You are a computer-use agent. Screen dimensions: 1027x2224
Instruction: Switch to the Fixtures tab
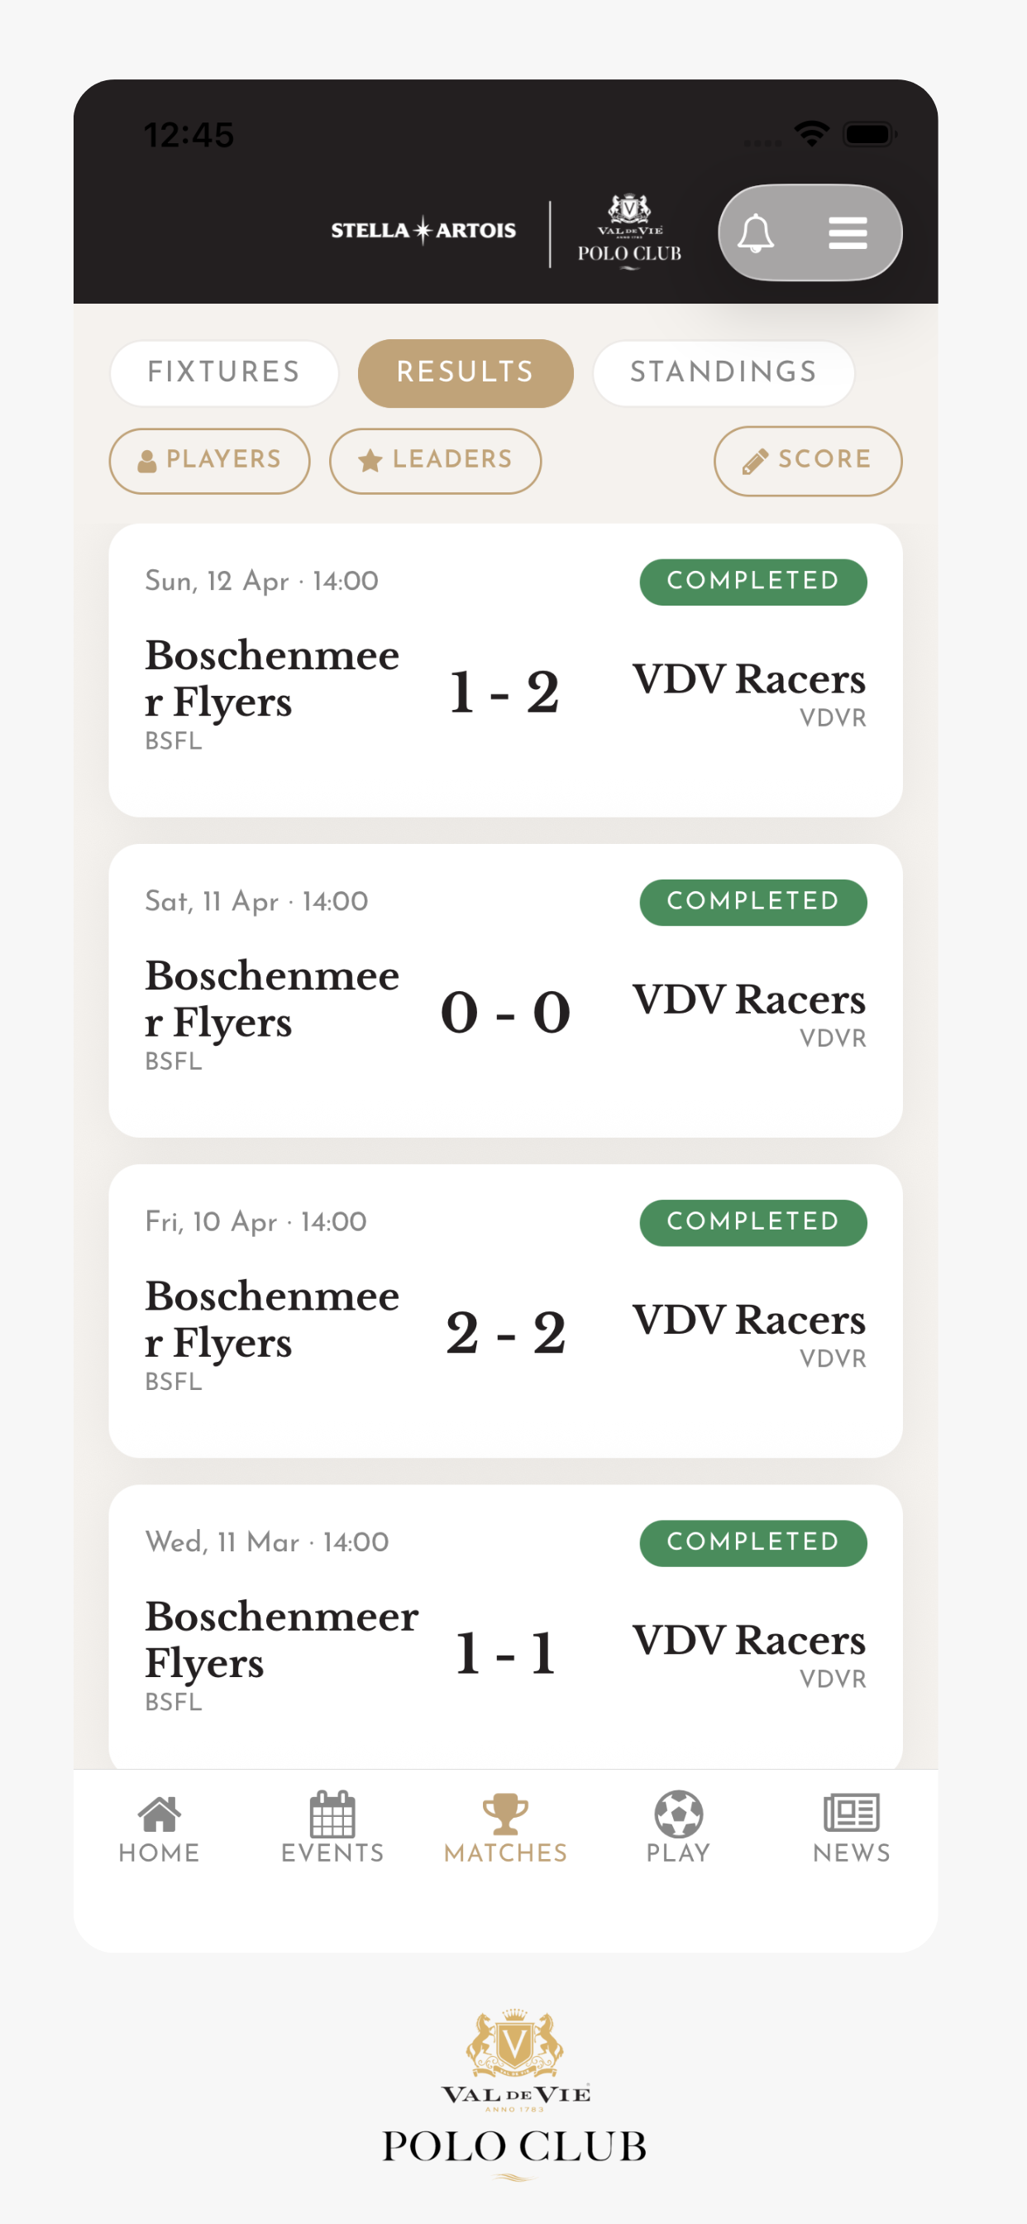[223, 372]
